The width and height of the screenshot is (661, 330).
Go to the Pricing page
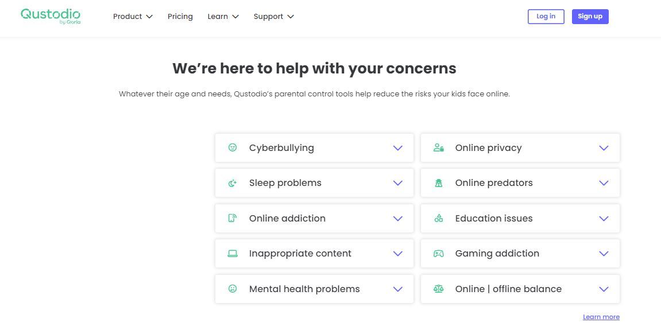pyautogui.click(x=180, y=17)
